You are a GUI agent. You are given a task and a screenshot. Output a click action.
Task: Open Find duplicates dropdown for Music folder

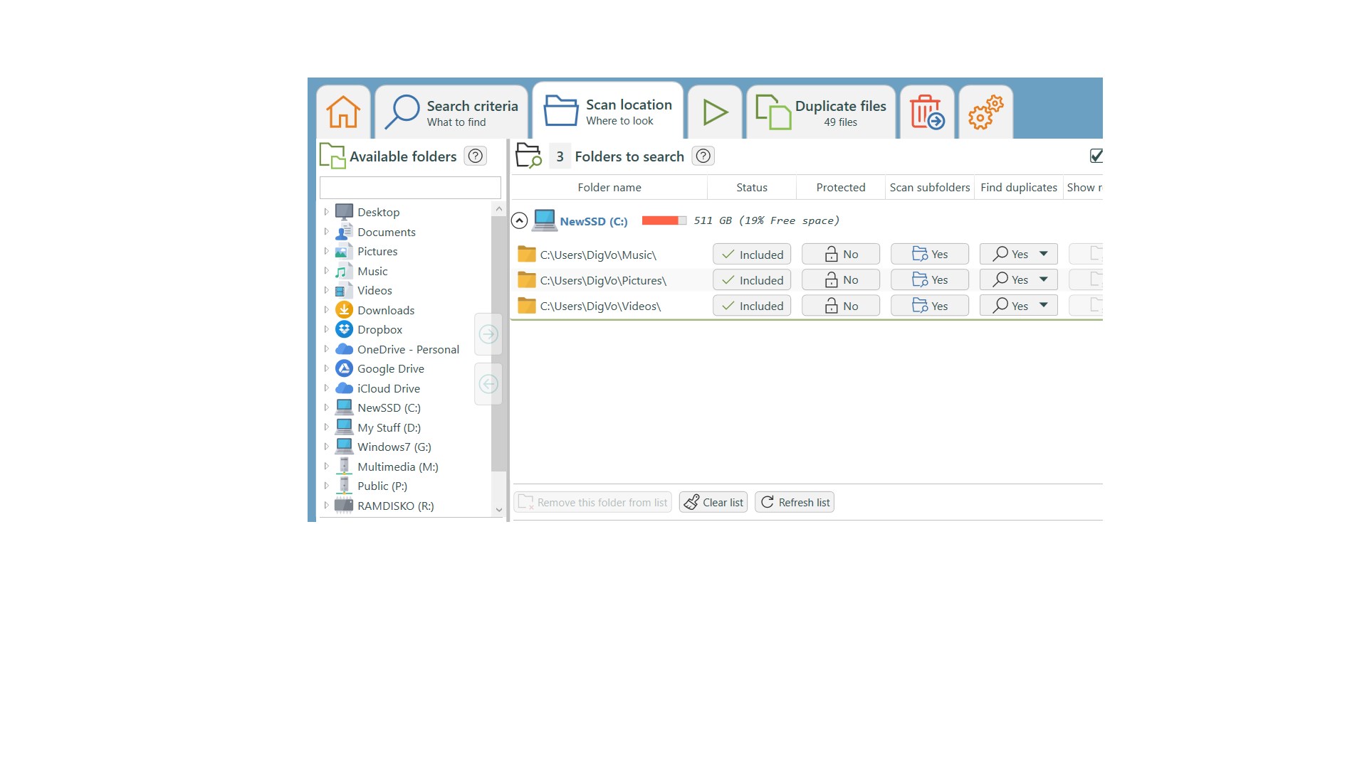(x=1043, y=255)
